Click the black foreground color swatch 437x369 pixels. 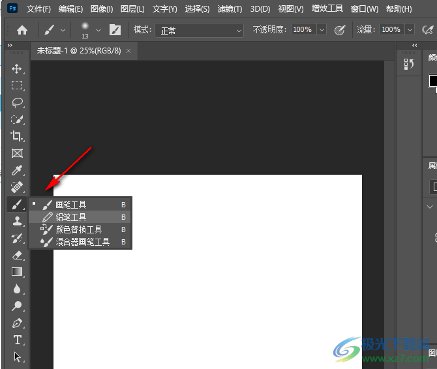click(433, 81)
